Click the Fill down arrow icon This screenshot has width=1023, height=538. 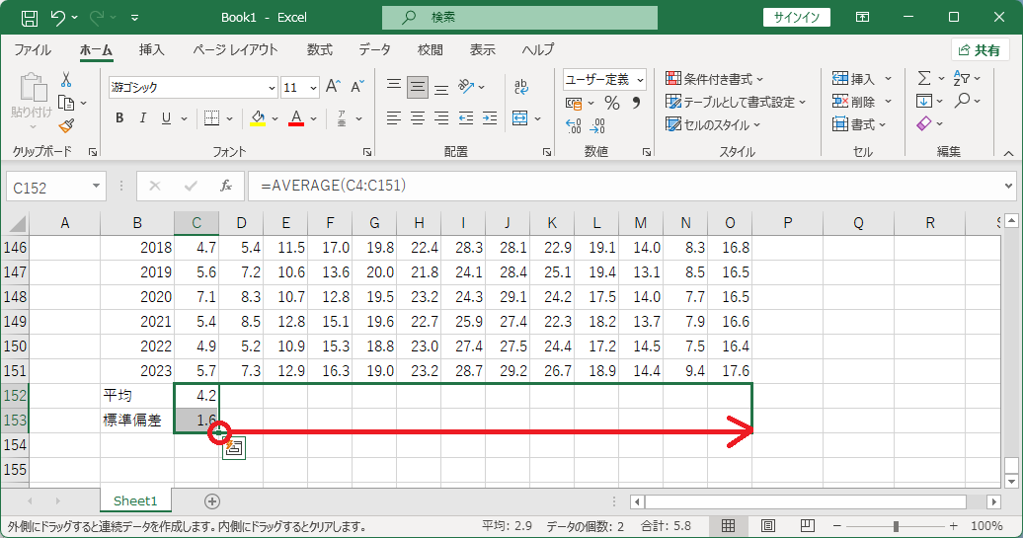click(923, 101)
